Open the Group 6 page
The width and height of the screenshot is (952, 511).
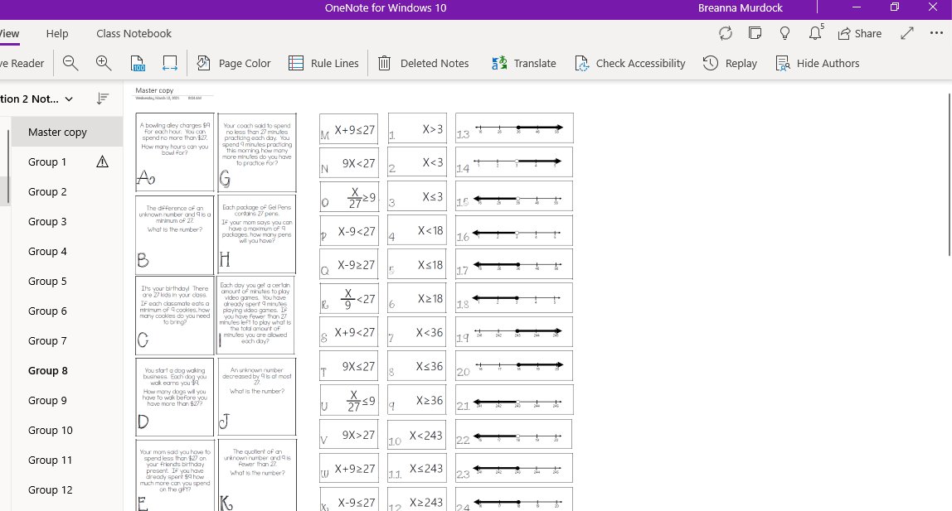point(67,311)
